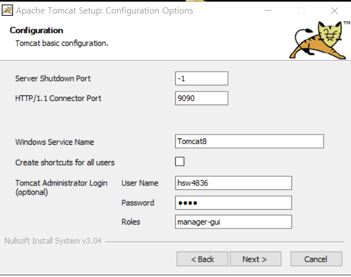Go back with the Back button
This screenshot has width=351, height=277.
(x=202, y=259)
